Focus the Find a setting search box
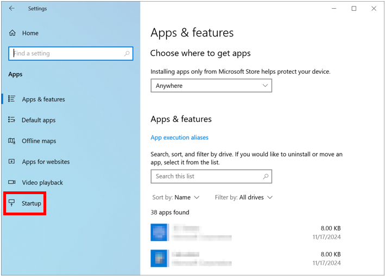The image size is (385, 276). 71,54
